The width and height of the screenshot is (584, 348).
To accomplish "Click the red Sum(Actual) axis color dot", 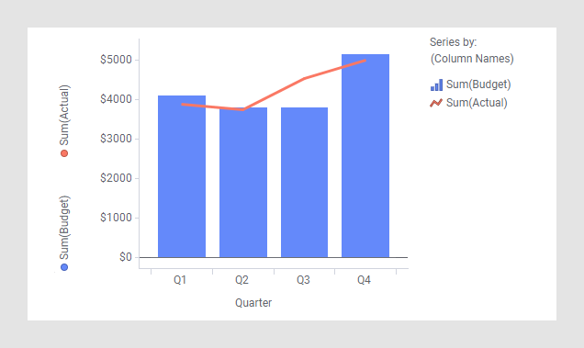I will click(x=64, y=153).
